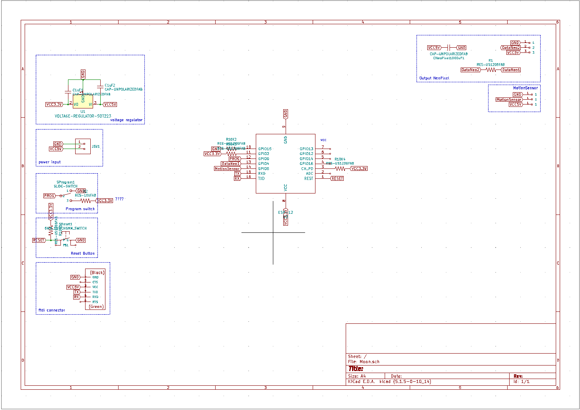Click VCC5V label in MotionSensor block
Screen dimensions: 580x410
(x=516, y=104)
